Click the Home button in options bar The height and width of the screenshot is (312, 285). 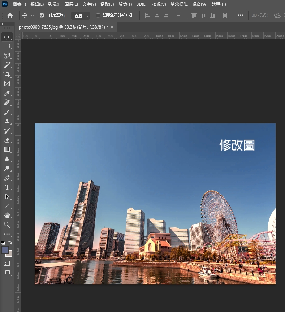pos(10,16)
